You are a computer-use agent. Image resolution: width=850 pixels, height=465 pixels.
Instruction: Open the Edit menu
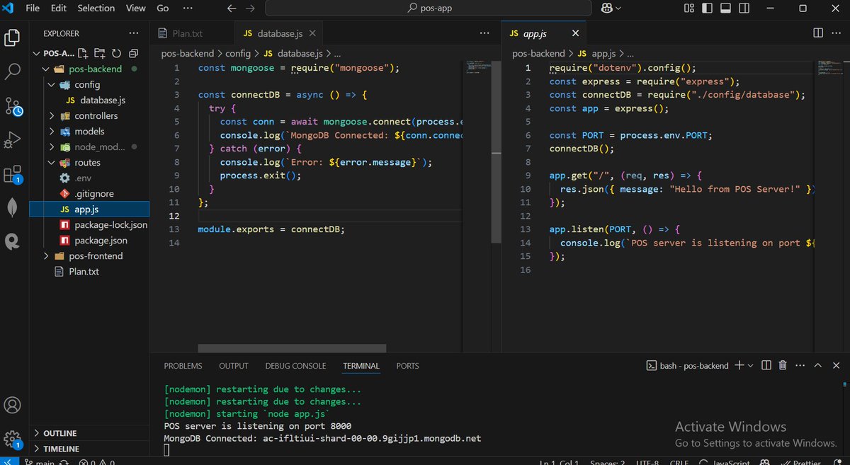(58, 8)
